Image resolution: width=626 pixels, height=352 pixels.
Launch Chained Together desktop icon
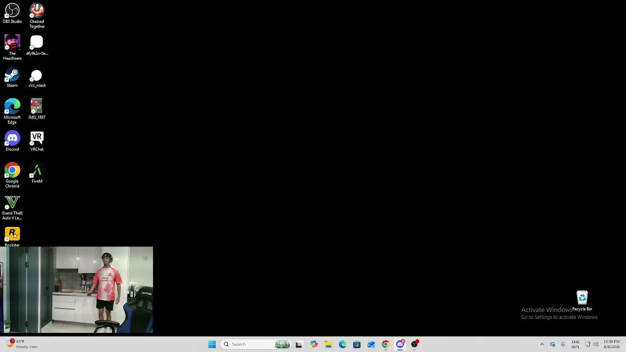tap(37, 16)
